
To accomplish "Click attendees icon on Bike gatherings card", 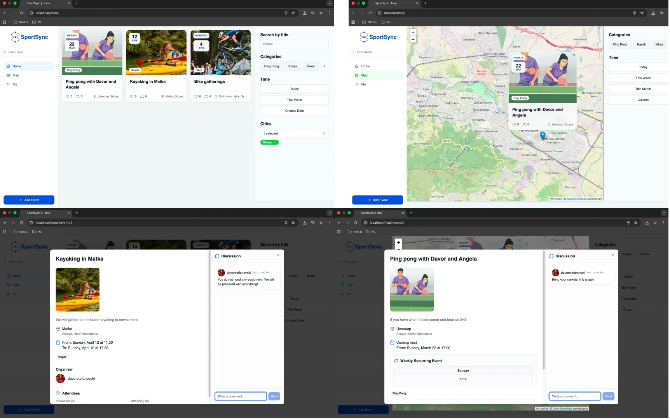I will (x=206, y=96).
